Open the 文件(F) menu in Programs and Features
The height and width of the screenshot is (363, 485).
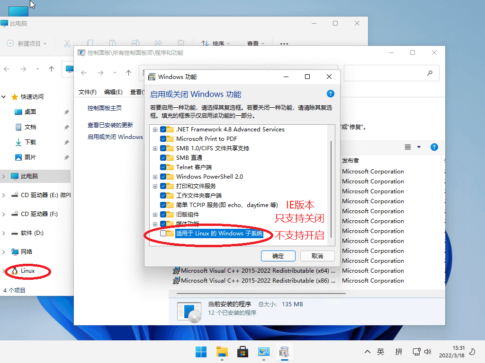[x=87, y=92]
